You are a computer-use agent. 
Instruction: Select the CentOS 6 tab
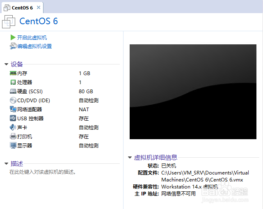pos(22,8)
